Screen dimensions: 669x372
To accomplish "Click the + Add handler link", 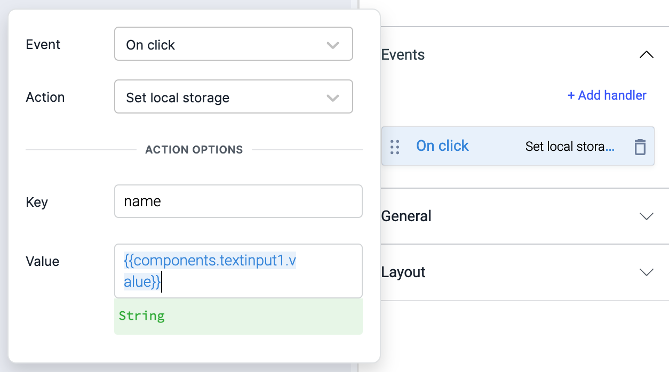I will (x=607, y=95).
